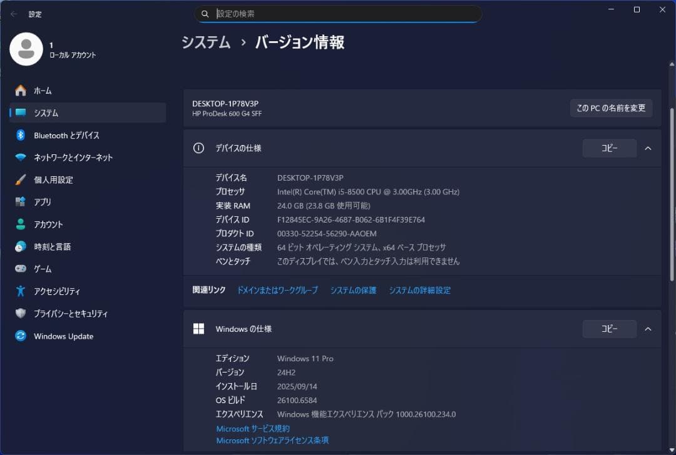
Task: Open Windows Update from the sidebar
Action: 63,336
